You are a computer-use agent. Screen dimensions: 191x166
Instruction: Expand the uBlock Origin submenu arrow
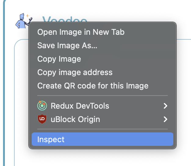[165, 119]
